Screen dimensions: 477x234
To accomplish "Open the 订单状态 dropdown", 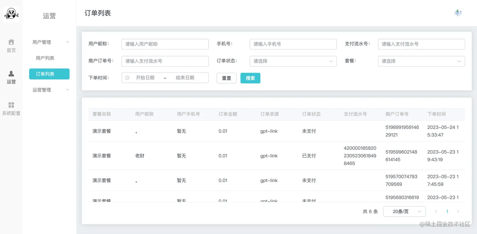I will pos(293,61).
